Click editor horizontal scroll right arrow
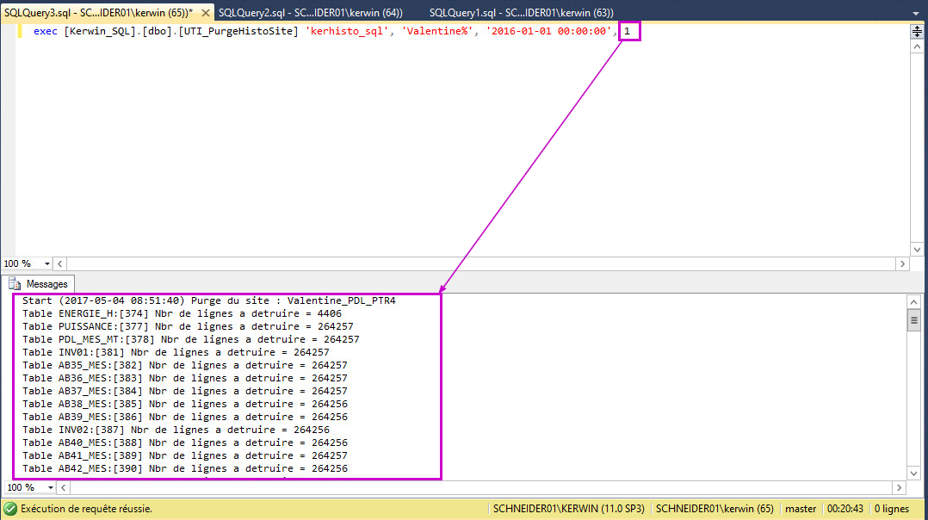928x520 pixels. (x=901, y=264)
